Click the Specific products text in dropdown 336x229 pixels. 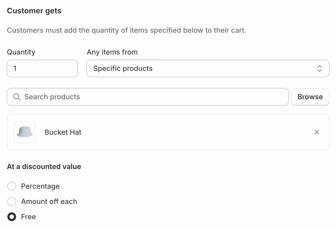pyautogui.click(x=123, y=68)
